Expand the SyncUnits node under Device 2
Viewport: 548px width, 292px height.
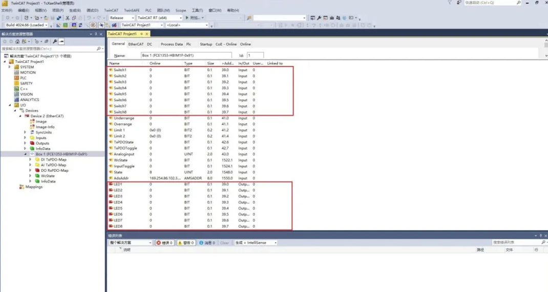(25, 132)
